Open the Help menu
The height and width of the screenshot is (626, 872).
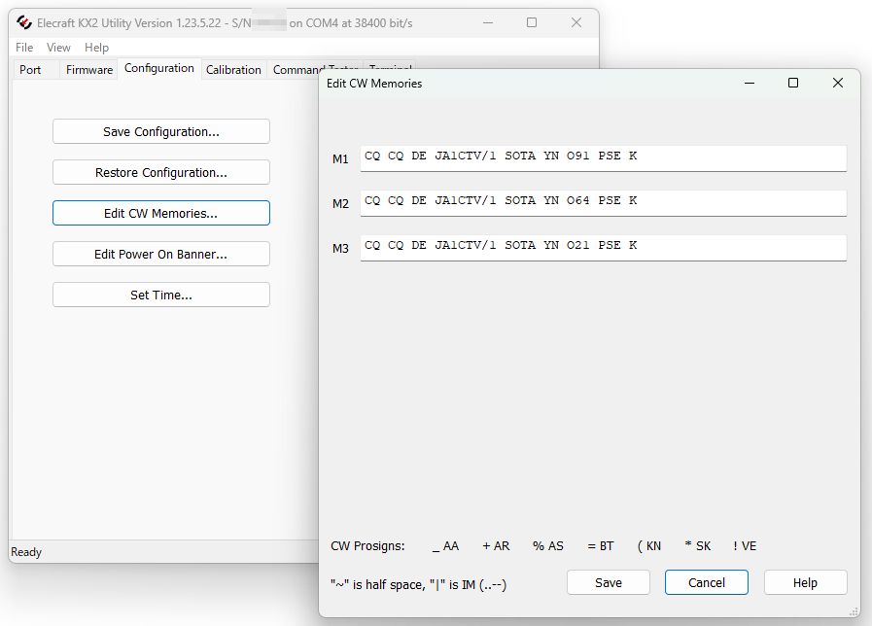click(97, 48)
